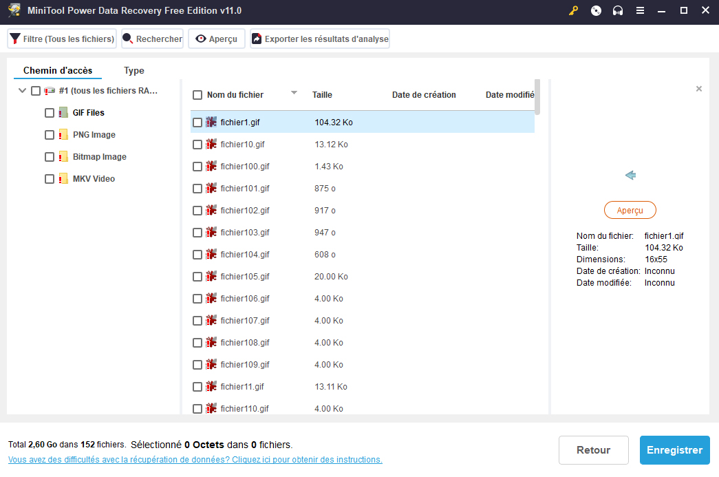
Task: Click the eye Aperçu toolbar button
Action: click(x=217, y=39)
